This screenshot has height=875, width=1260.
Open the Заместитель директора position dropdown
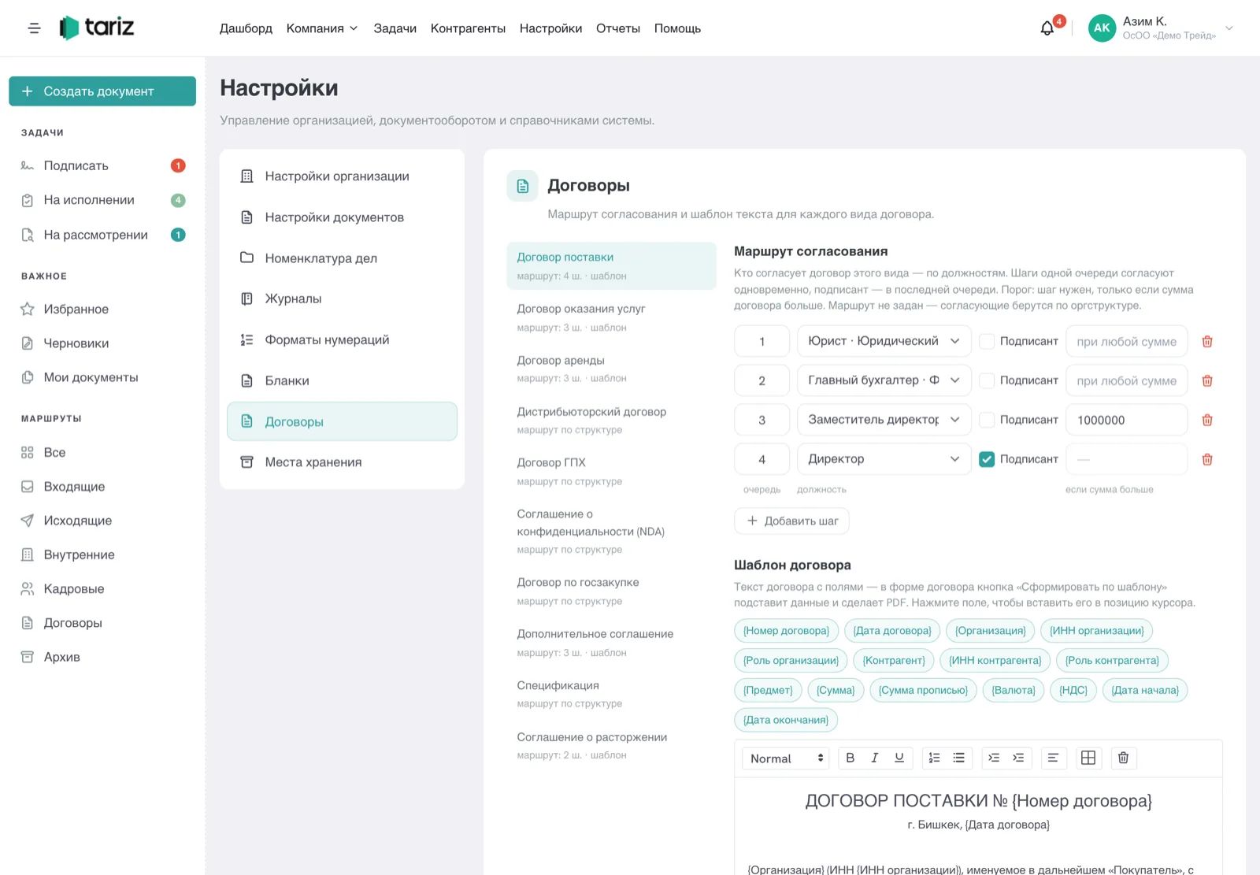point(884,420)
